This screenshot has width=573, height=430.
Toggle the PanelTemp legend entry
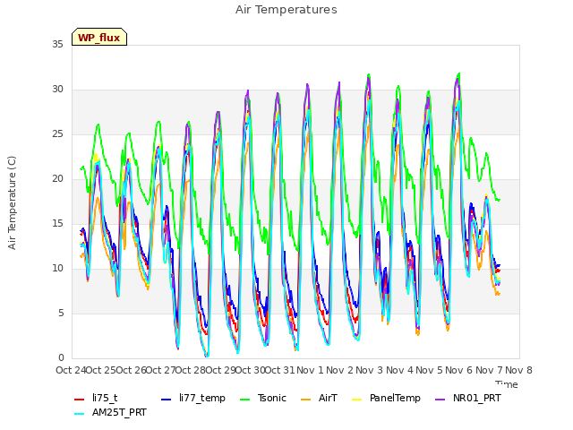386,398
